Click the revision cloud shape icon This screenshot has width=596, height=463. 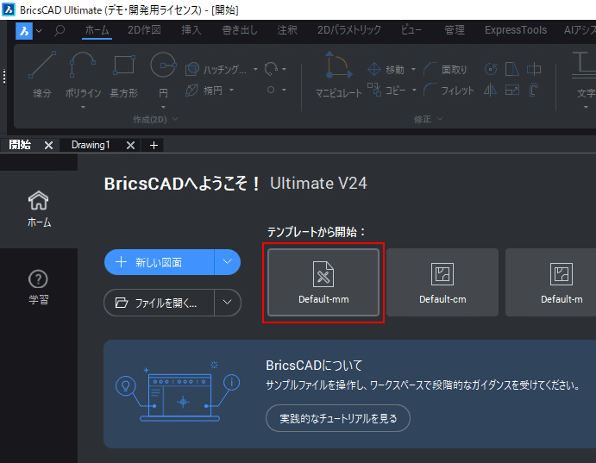click(x=271, y=69)
